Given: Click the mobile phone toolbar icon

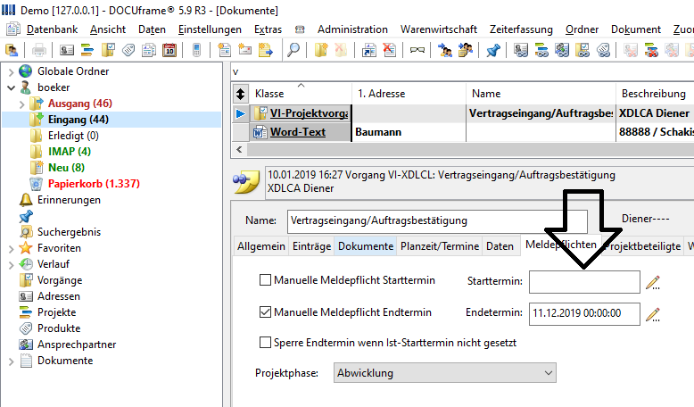Looking at the screenshot, I should coord(197,50).
